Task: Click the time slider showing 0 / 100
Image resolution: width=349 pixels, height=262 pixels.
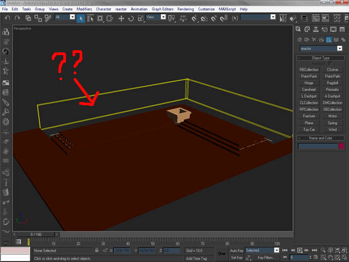Action: pos(36,234)
